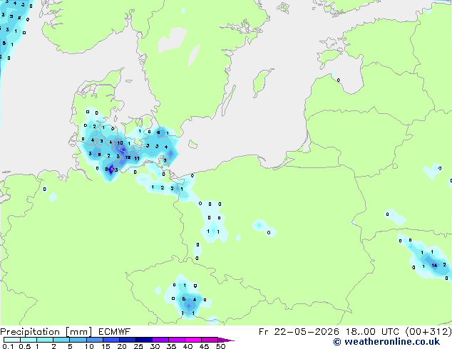
Task: Click the 40–45 mm magenta legend swatch
Action: [x=193, y=340]
